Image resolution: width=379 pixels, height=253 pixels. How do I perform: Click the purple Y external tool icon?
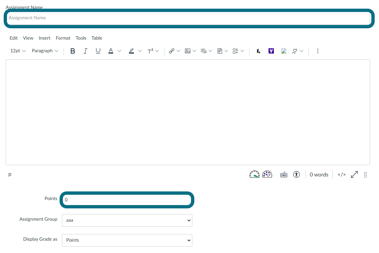pyautogui.click(x=271, y=51)
